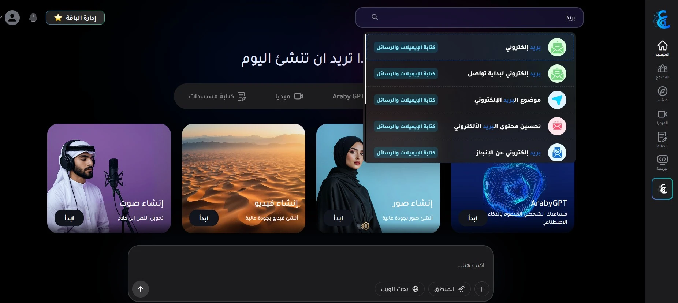Click ابدأ on the إنشاء صوت card
The height and width of the screenshot is (303, 678).
coord(69,218)
